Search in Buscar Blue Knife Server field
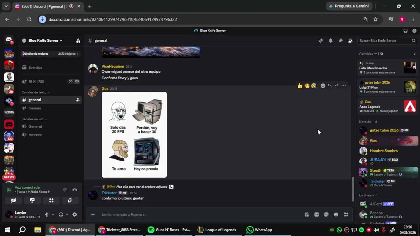Image resolution: width=420 pixels, height=236 pixels. click(387, 41)
